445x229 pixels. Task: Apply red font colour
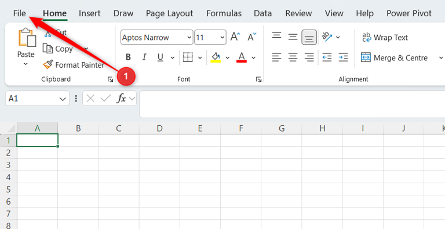pyautogui.click(x=242, y=57)
